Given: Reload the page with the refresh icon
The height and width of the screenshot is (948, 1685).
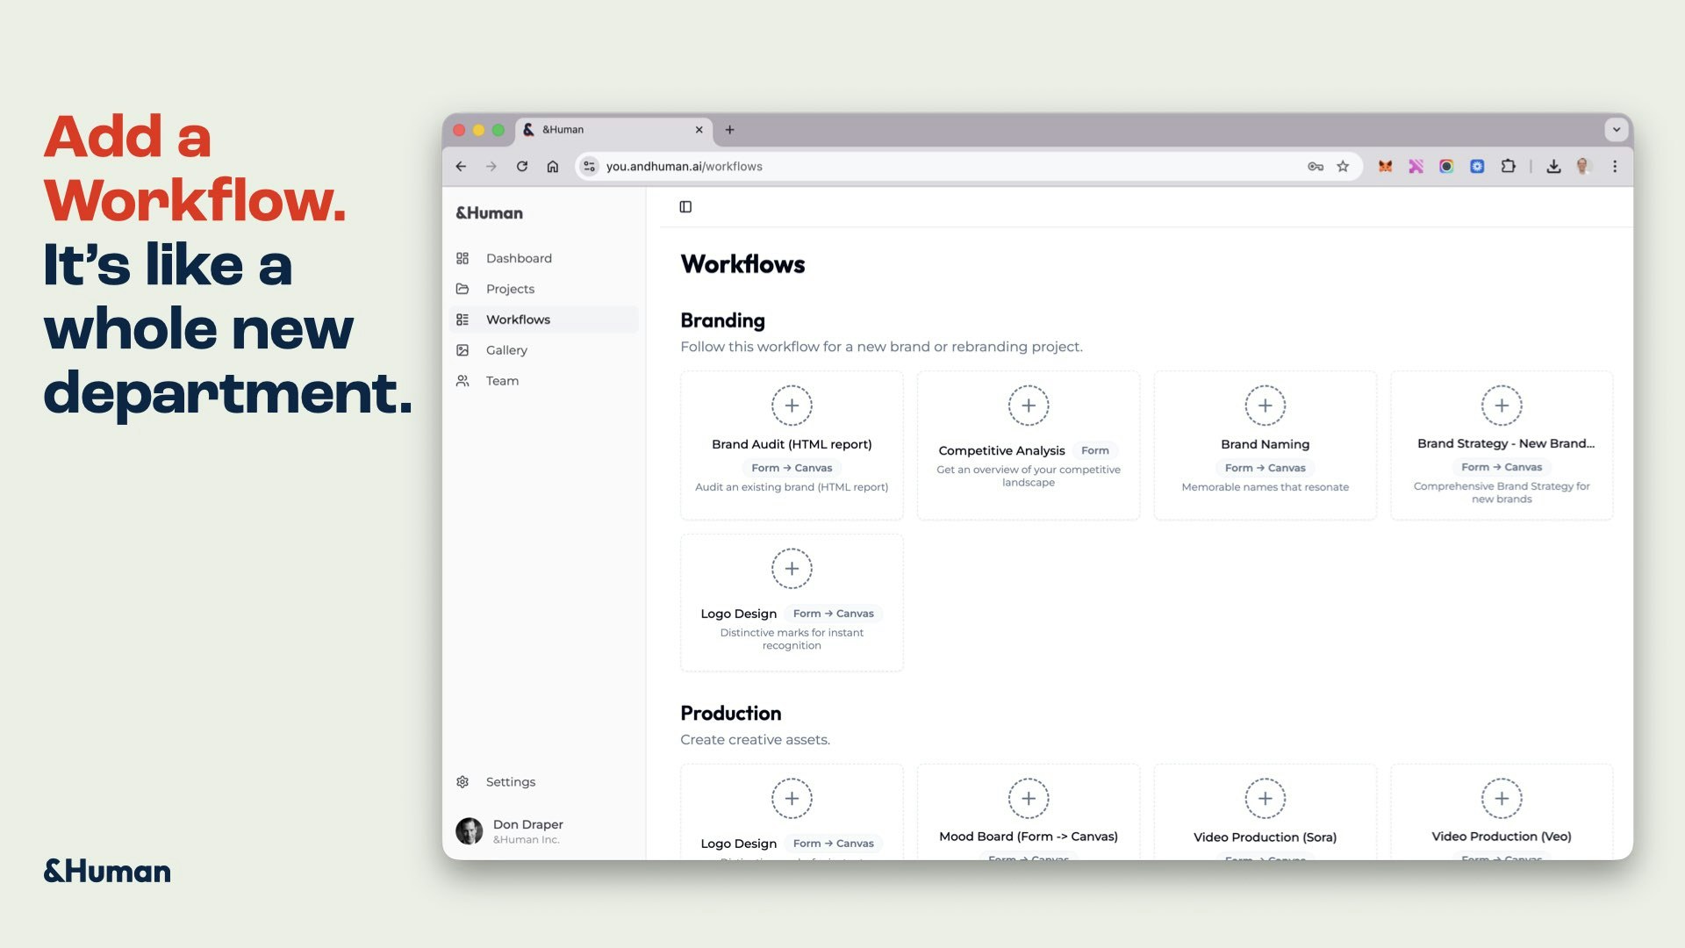Looking at the screenshot, I should pos(521,166).
